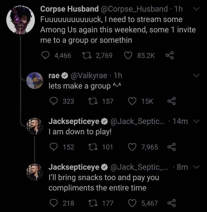Open rae's profile avatar
Viewport: 207px width, 212px height.
[34, 80]
